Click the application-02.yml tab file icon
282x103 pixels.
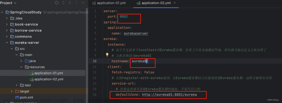point(138,3)
